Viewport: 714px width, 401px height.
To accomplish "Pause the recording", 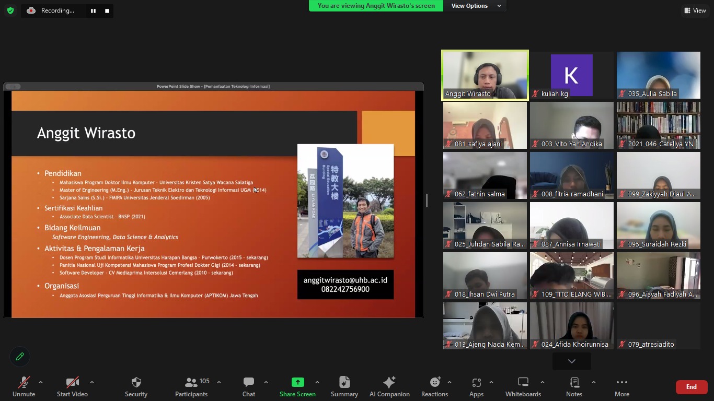I will click(x=93, y=10).
